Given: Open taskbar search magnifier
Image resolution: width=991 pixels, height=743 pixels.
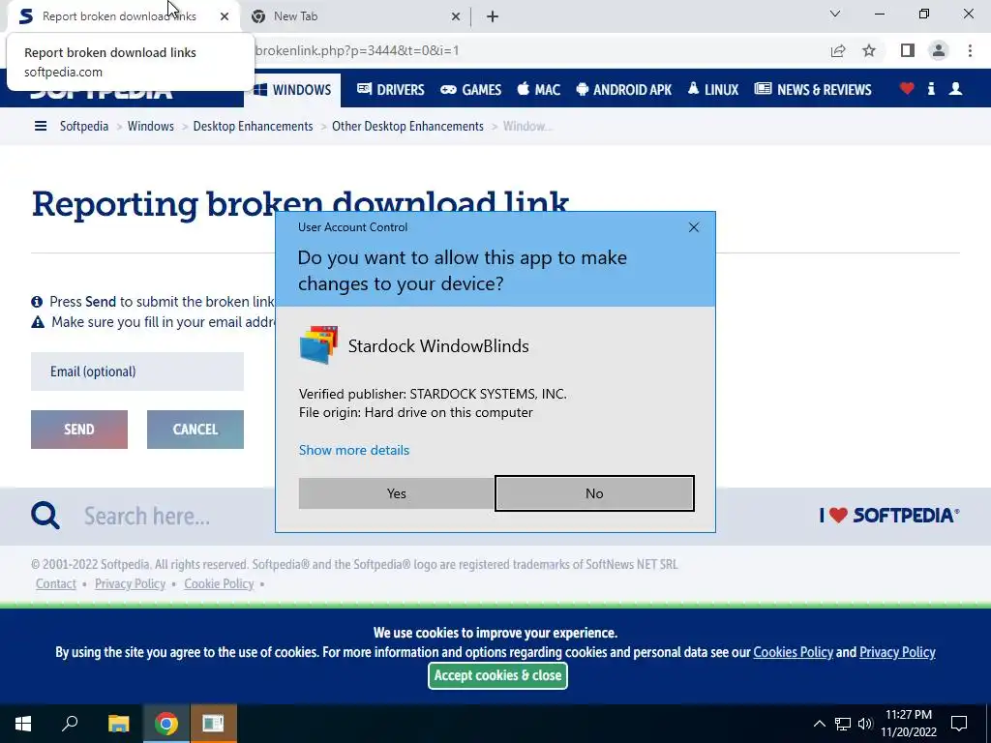Looking at the screenshot, I should click(70, 724).
